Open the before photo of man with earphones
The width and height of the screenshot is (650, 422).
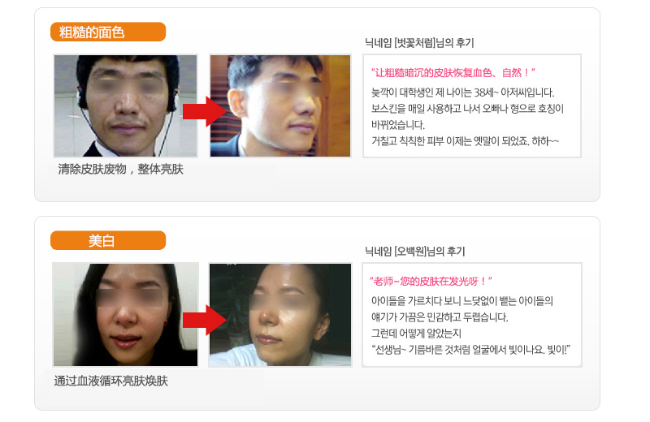click(x=125, y=105)
